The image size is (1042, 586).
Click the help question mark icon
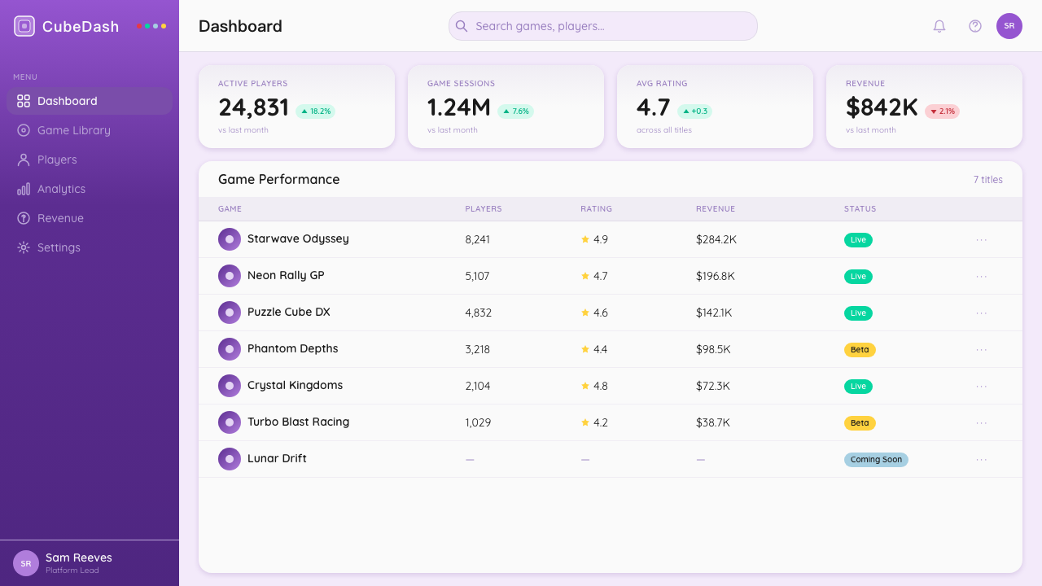975,26
